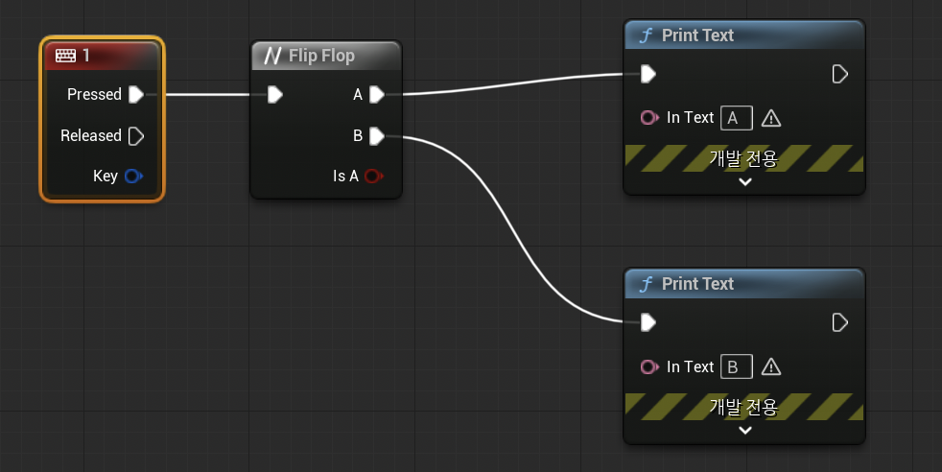Click the blue Key output pin

(x=133, y=176)
